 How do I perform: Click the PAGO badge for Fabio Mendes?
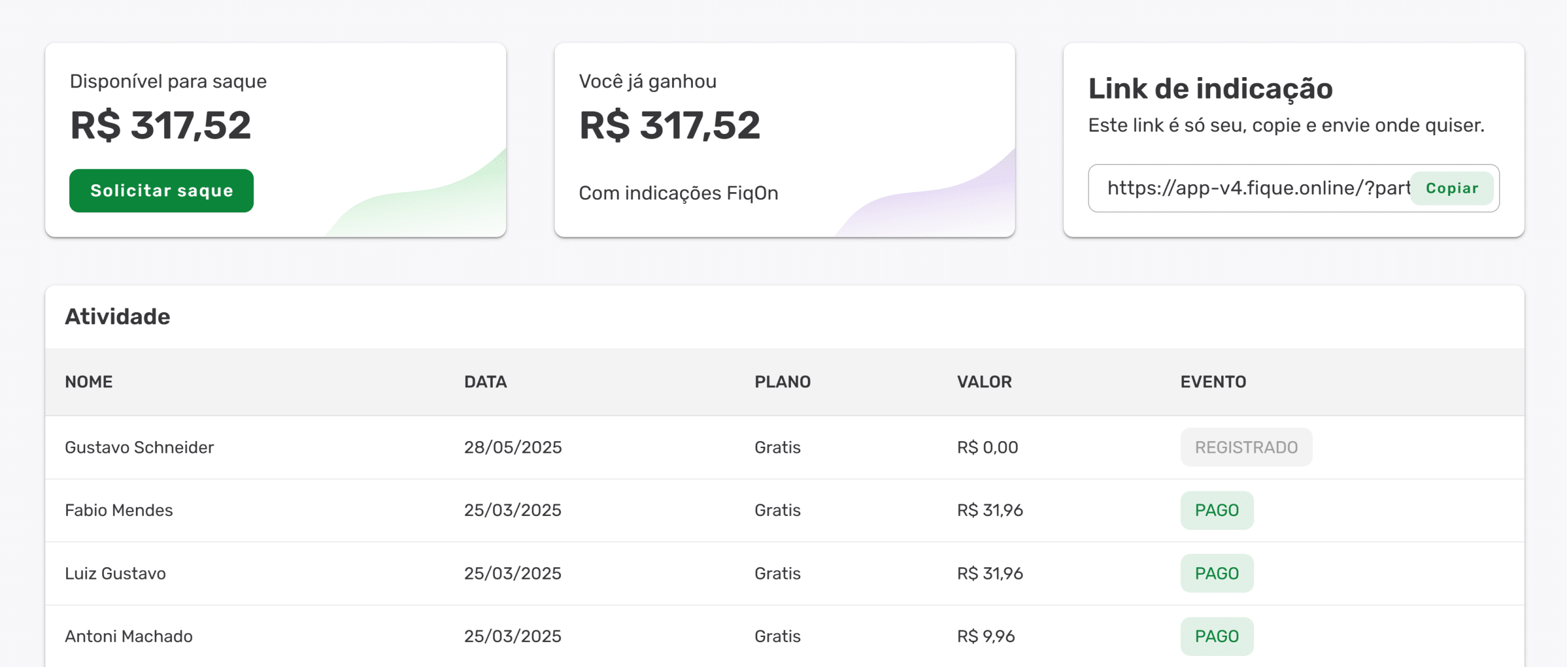click(1217, 510)
